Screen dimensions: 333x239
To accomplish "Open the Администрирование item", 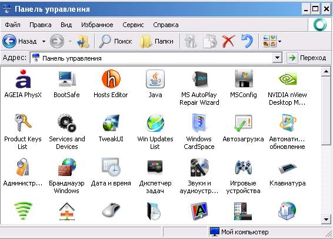I will [x=23, y=172].
